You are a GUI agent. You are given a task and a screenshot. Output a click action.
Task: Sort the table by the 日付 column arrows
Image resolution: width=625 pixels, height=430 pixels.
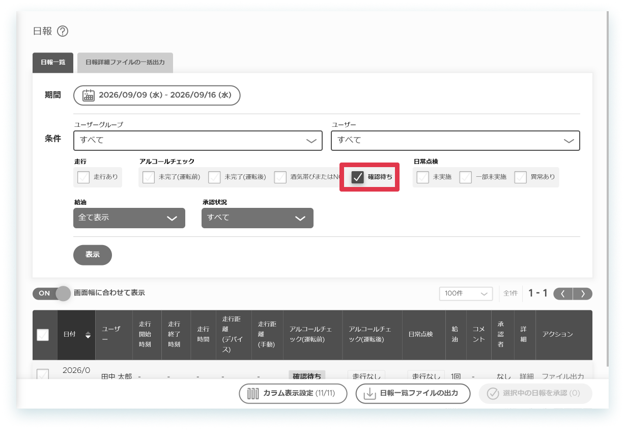click(88, 335)
